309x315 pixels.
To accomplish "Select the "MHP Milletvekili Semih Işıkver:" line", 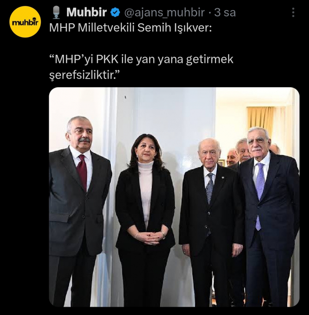I will point(130,28).
